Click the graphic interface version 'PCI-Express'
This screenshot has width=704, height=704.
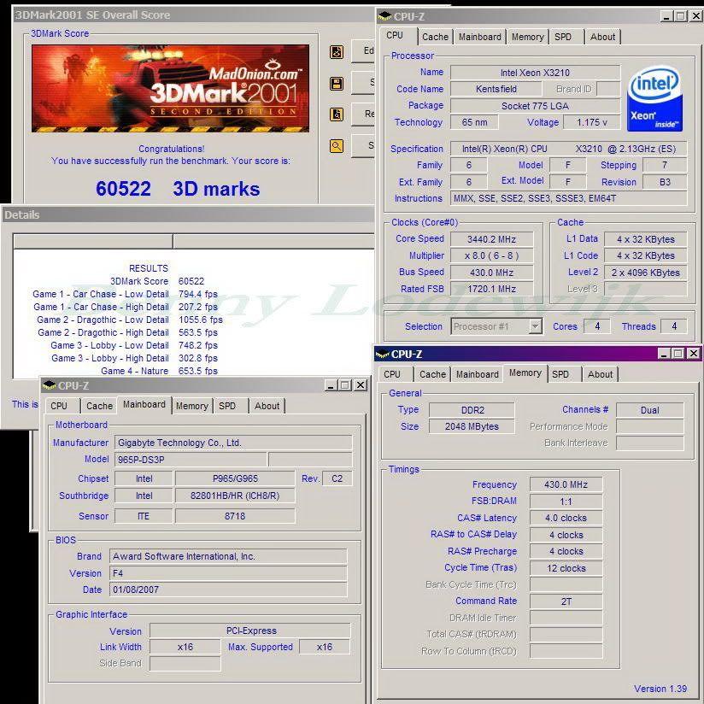click(250, 631)
